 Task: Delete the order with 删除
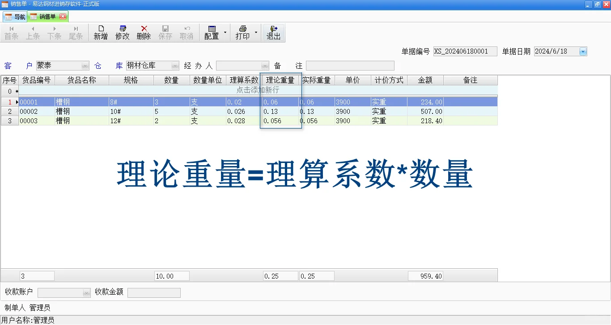[144, 33]
